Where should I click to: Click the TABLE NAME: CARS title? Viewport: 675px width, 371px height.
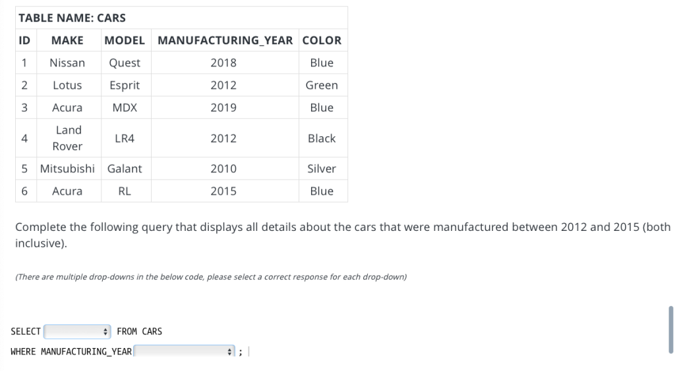click(x=73, y=18)
